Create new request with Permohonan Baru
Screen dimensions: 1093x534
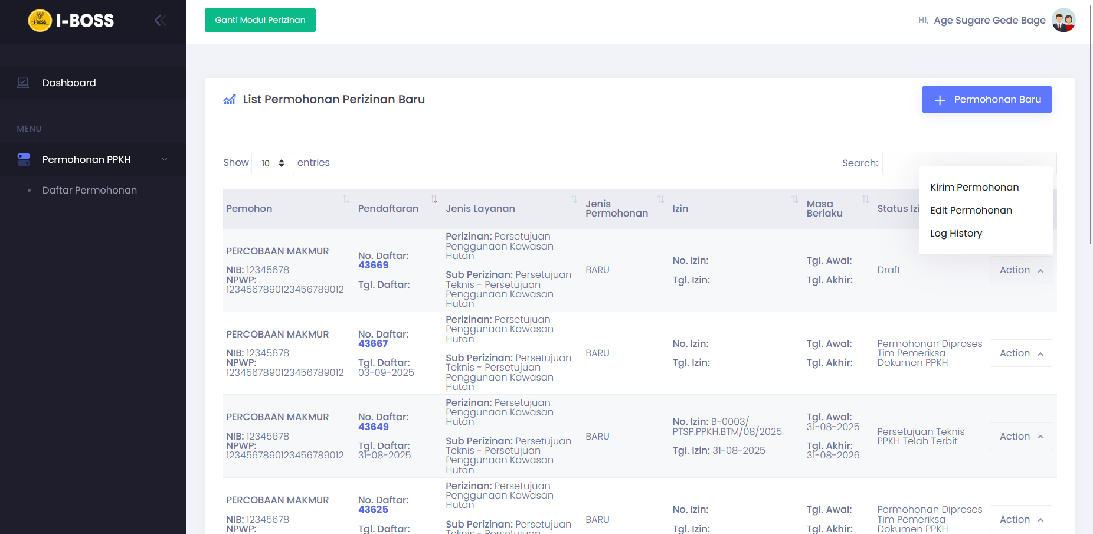986,99
